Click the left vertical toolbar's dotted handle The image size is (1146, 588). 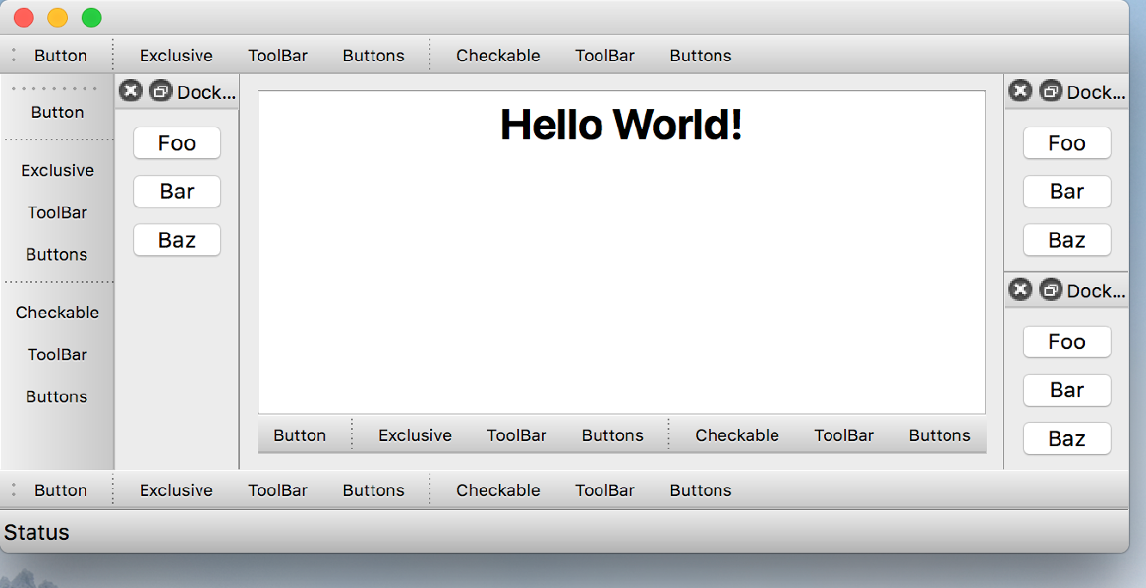point(54,89)
